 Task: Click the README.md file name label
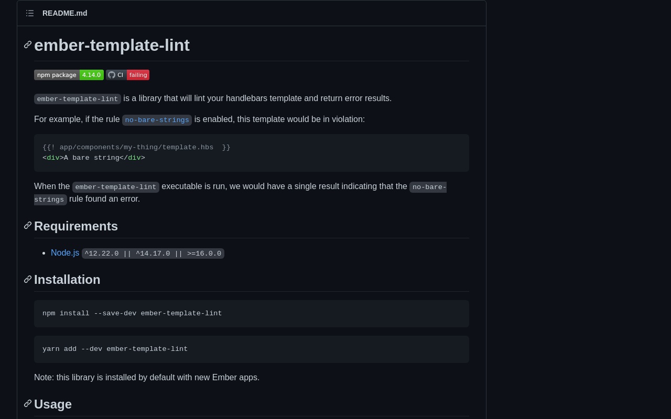click(x=65, y=13)
